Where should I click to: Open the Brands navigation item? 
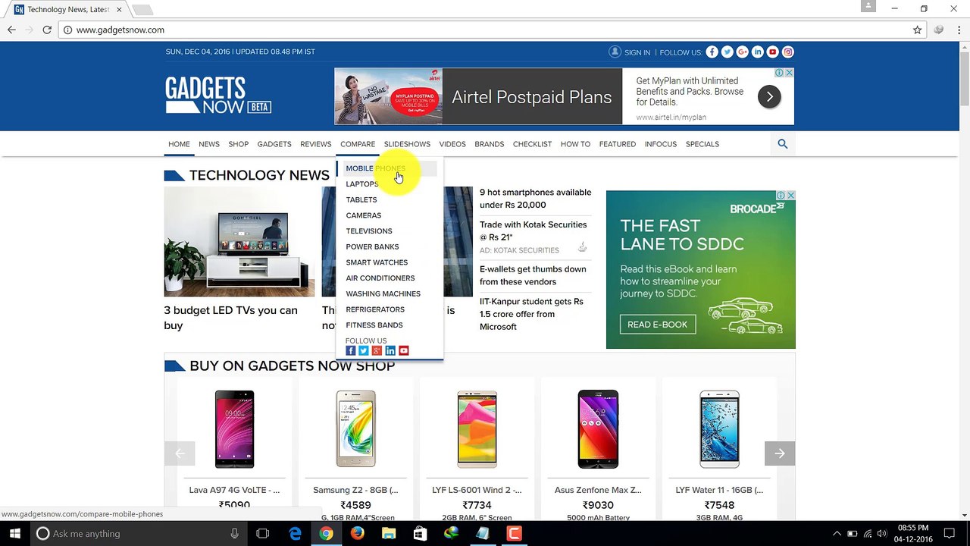(x=490, y=144)
